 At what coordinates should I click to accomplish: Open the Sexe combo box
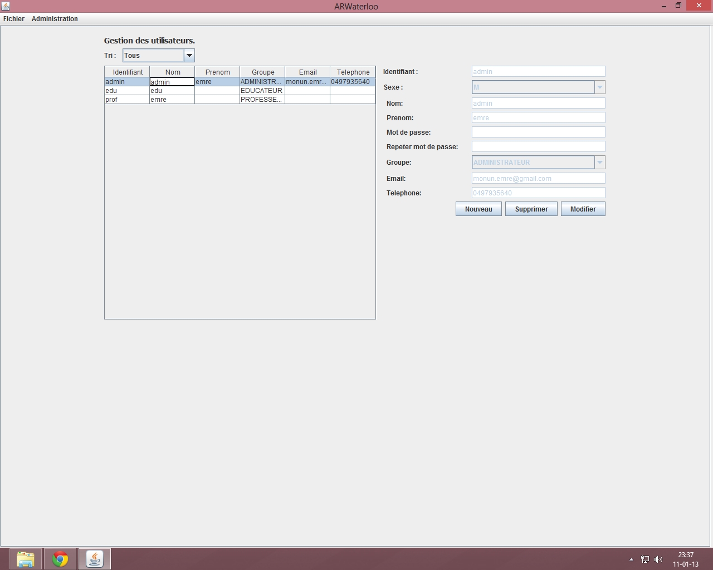(x=599, y=87)
